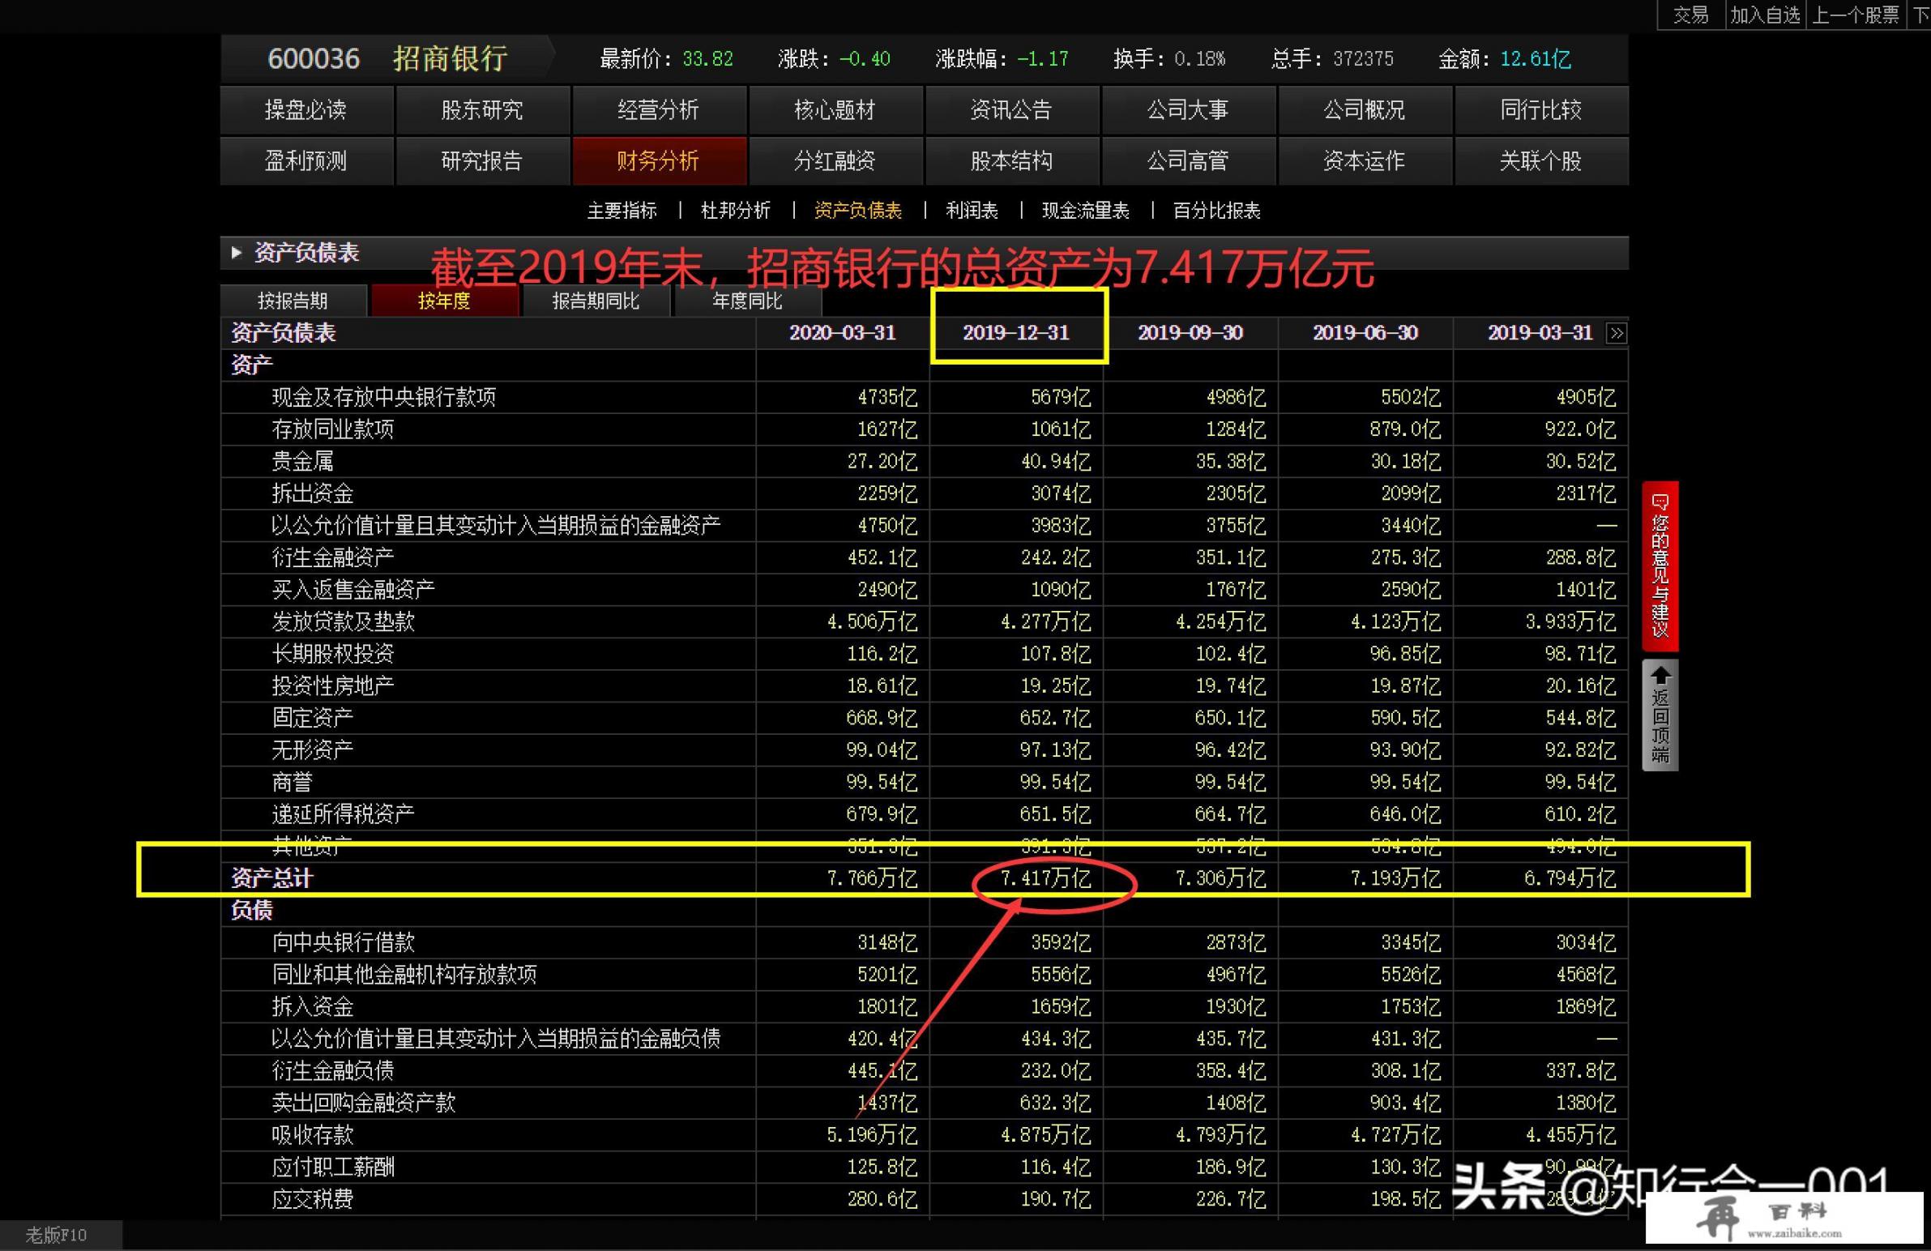Click 上一个股票 button
Viewport: 1931px width, 1251px height.
click(x=1856, y=15)
